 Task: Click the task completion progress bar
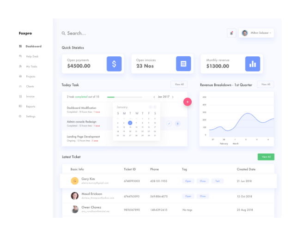pyautogui.click(x=124, y=97)
